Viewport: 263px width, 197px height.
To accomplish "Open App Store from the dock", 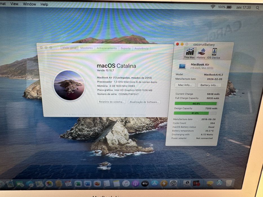I will tap(154, 183).
